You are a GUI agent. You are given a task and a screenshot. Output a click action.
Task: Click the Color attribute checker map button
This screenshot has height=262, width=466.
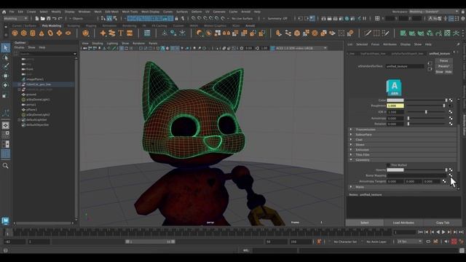pyautogui.click(x=451, y=100)
